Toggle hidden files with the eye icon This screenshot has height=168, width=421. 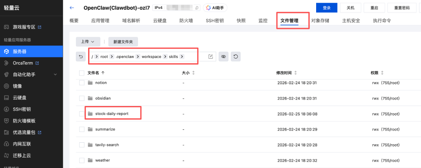click(x=223, y=57)
